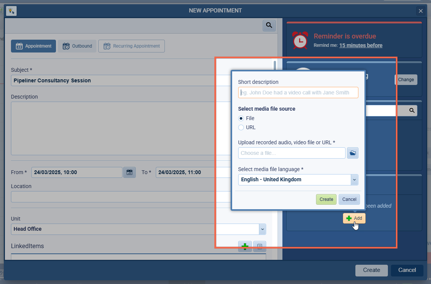Switch to the Recurring Appointment tab
The height and width of the screenshot is (284, 431).
click(x=132, y=46)
